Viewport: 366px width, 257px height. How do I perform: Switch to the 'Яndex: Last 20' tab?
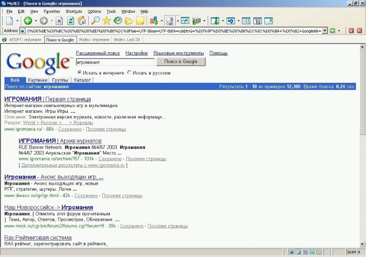[x=127, y=40]
